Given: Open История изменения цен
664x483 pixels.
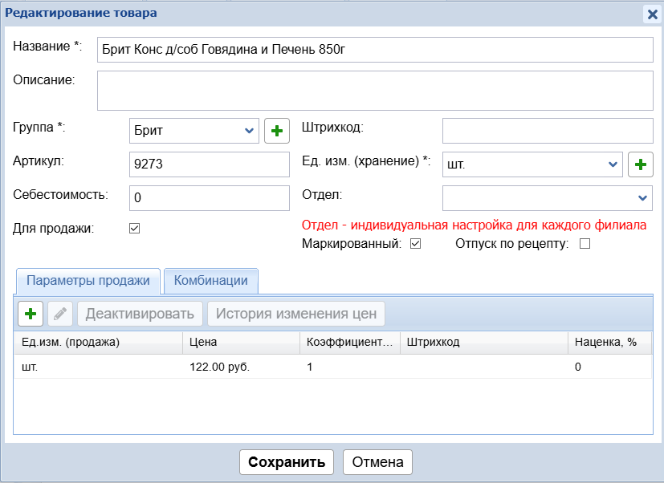Looking at the screenshot, I should coord(296,314).
